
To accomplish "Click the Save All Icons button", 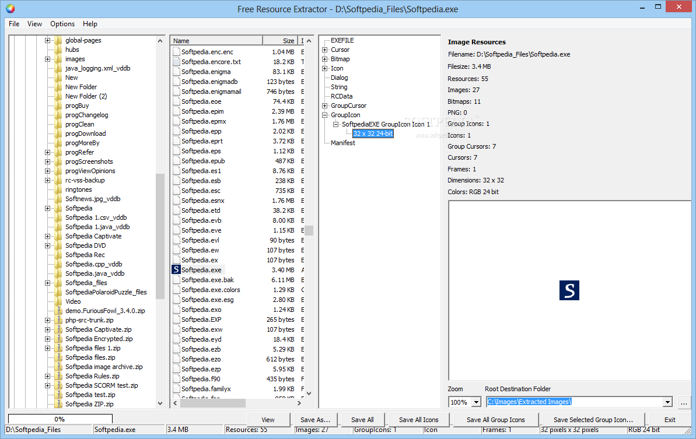I will [418, 420].
